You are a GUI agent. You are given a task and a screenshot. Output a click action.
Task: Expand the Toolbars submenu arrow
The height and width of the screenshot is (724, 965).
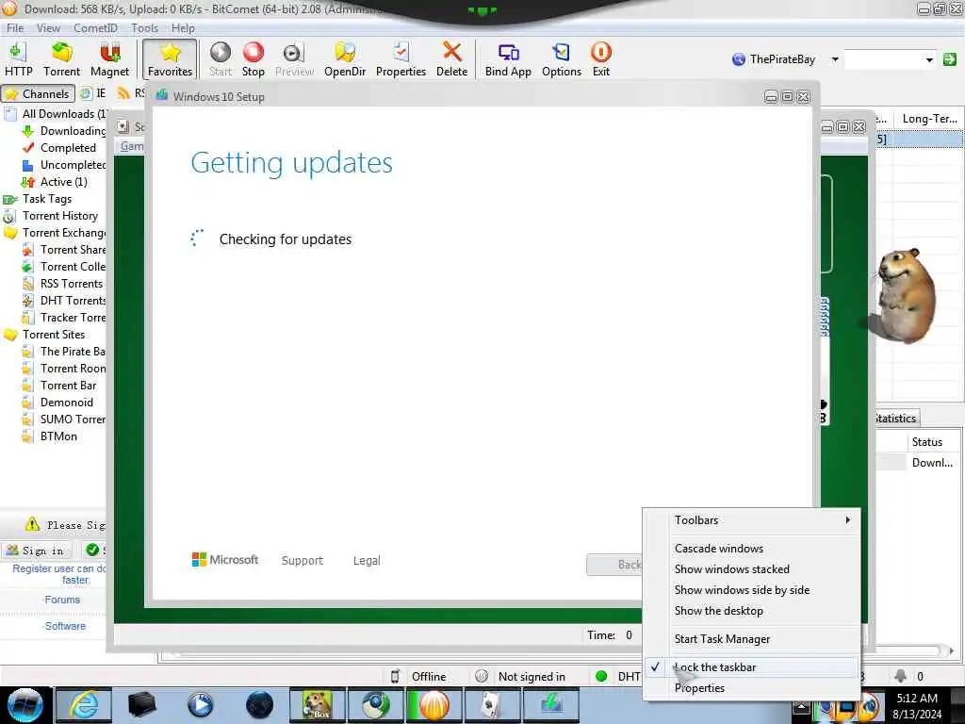[x=847, y=519]
